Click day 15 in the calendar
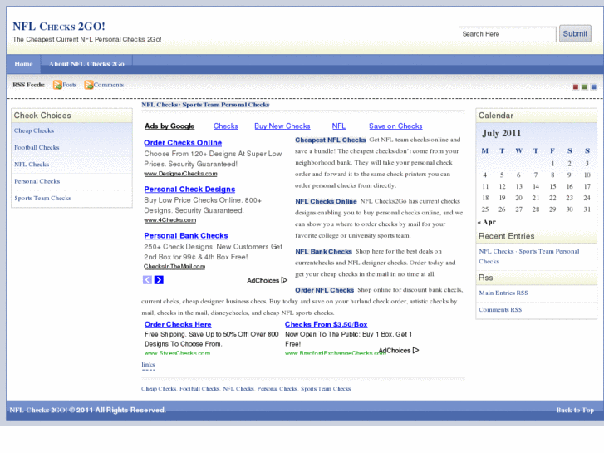The image size is (604, 453). [552, 186]
